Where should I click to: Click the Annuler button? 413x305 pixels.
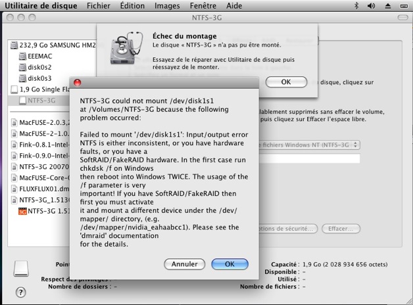[184, 264]
